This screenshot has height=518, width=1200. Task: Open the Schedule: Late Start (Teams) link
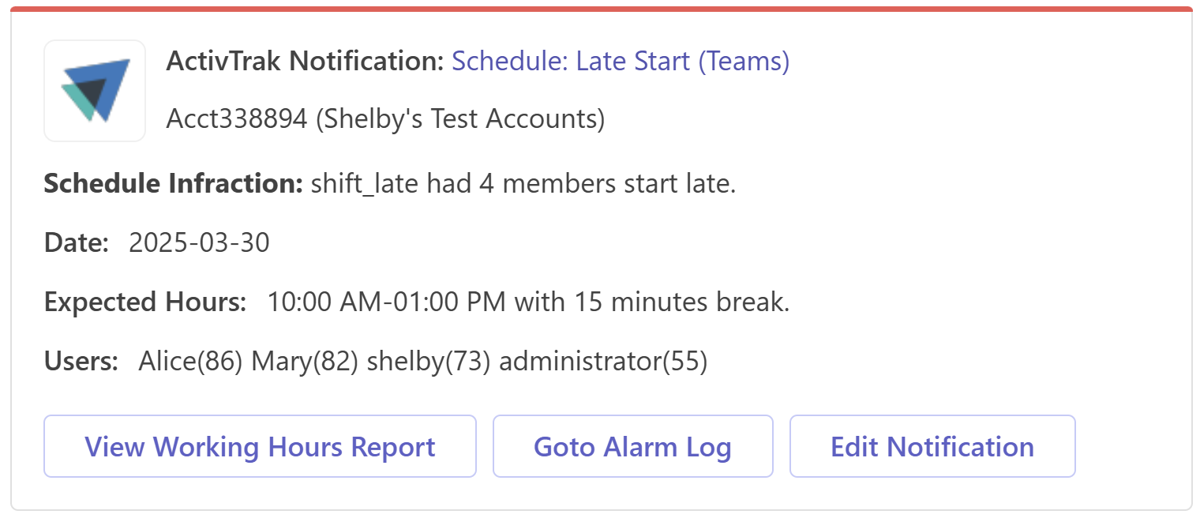point(621,61)
